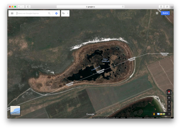Zoom out with the minus button
The height and width of the screenshot is (129, 181).
pos(169,110)
